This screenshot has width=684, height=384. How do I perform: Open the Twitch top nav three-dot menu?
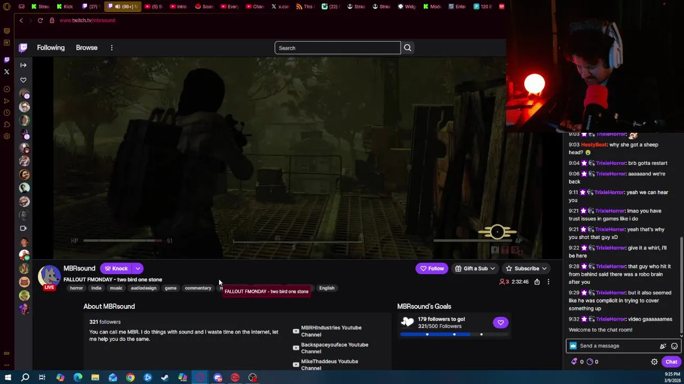coord(112,47)
